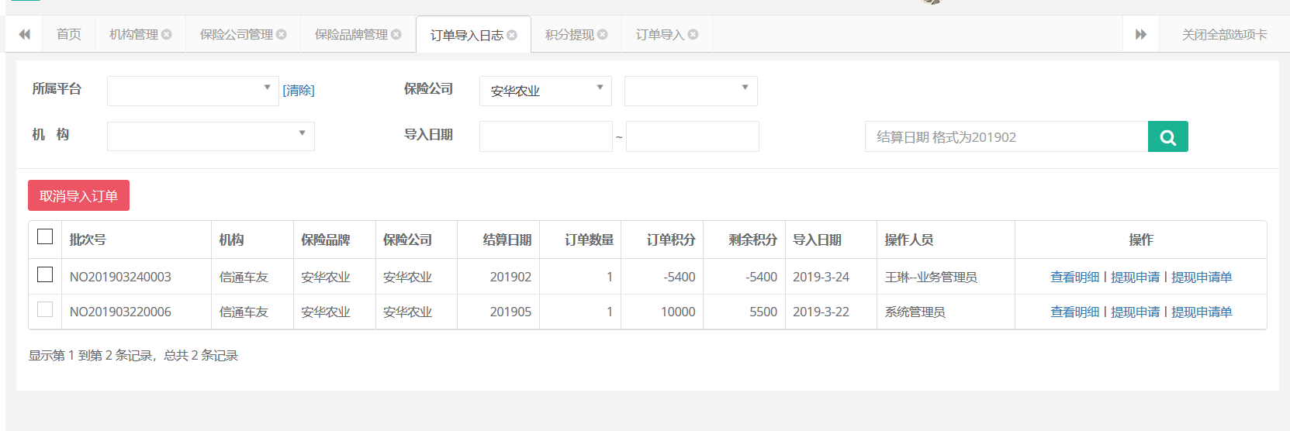1290x431 pixels.
Task: Click the 结算日期 search input field
Action: pos(1006,136)
